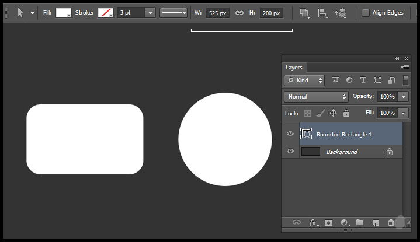Select the Layers panel tab
420x242 pixels.
coord(294,68)
